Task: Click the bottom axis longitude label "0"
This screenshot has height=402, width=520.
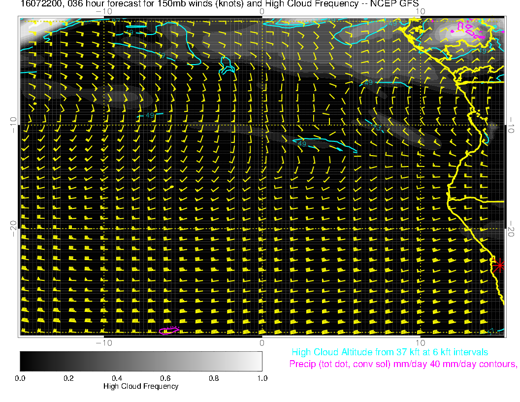Action: coord(261,343)
